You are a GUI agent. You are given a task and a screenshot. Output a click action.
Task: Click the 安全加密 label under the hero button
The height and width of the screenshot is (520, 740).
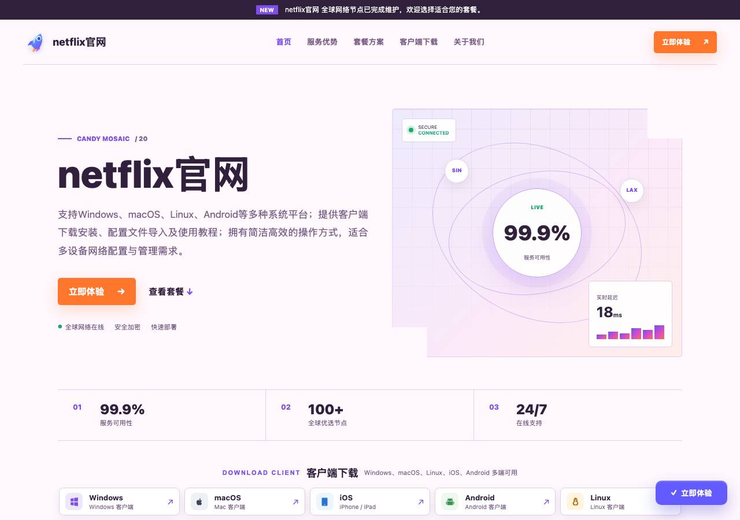[x=127, y=327]
